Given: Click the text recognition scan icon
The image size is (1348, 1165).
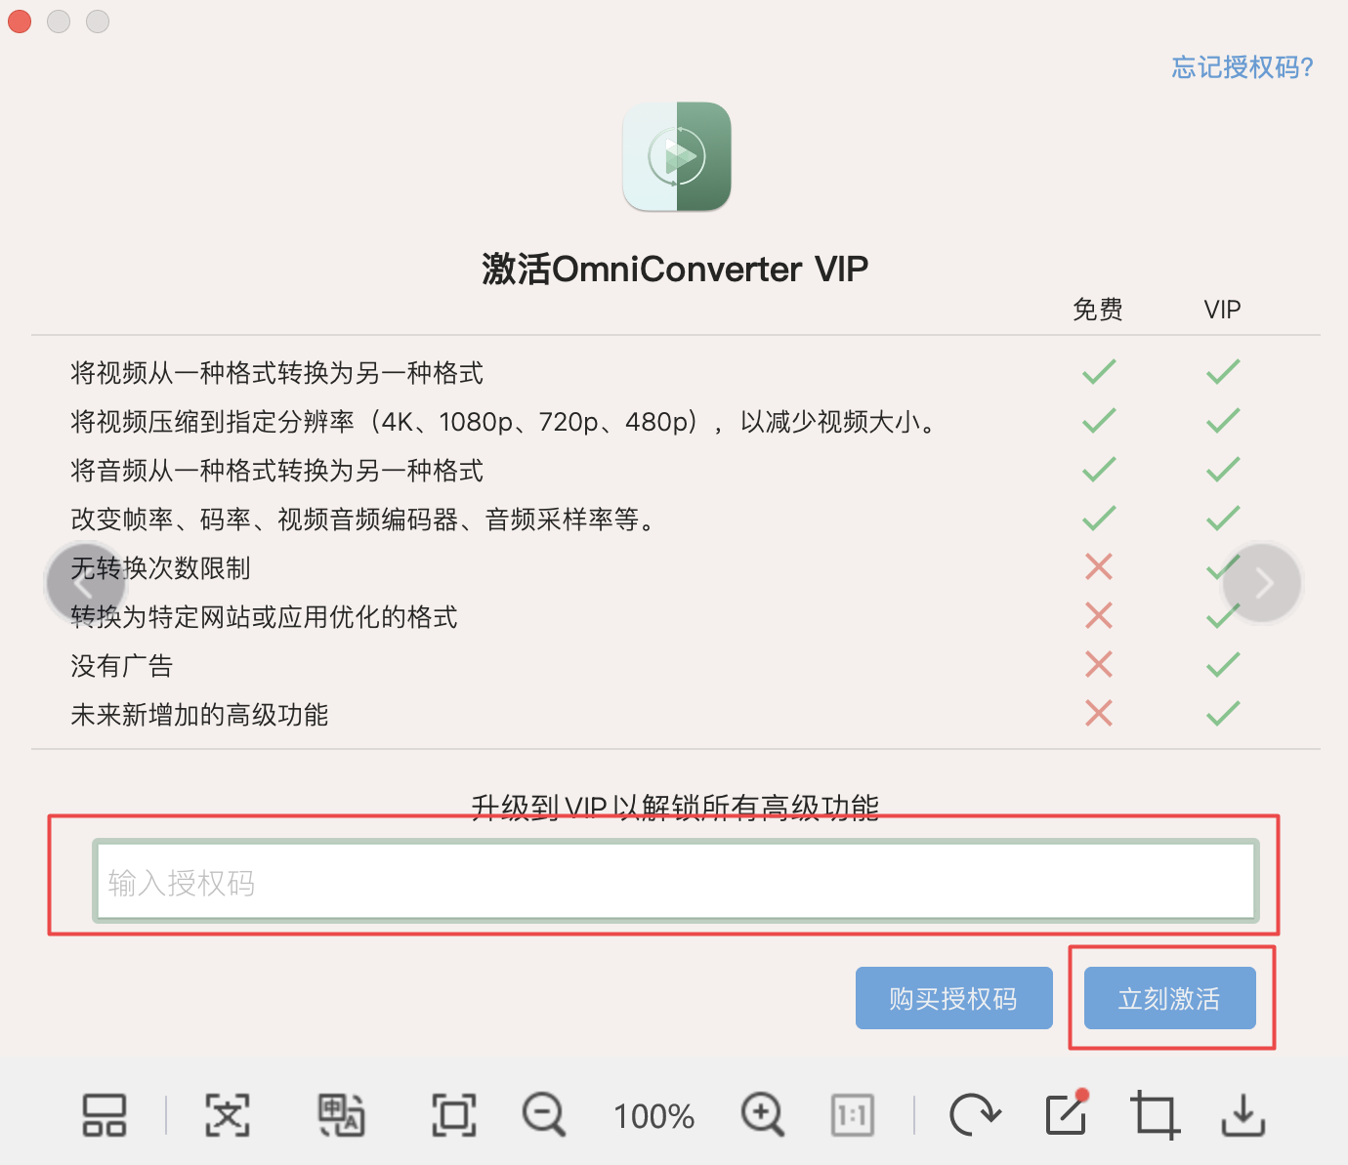Looking at the screenshot, I should pos(228,1115).
